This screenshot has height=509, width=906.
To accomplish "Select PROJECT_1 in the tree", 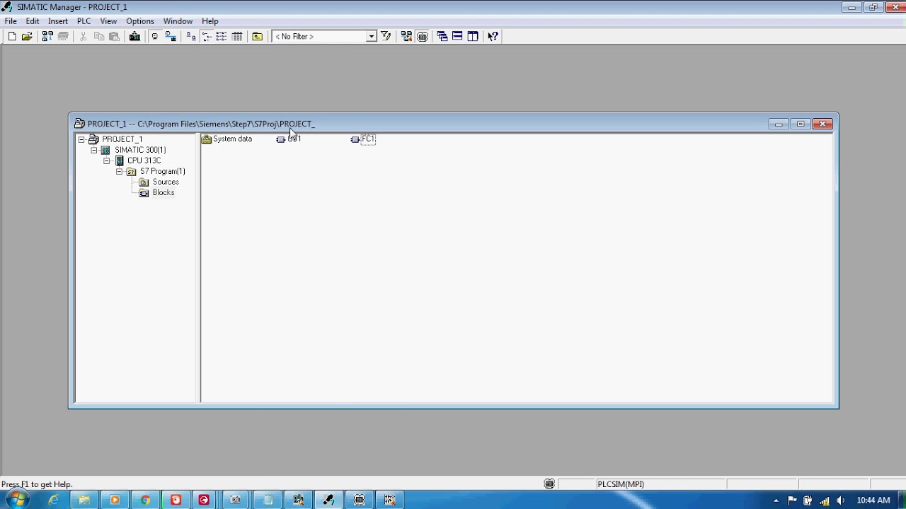I will tap(122, 139).
